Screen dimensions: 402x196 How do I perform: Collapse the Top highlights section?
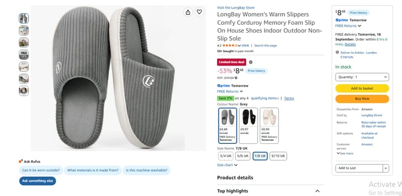pyautogui.click(x=317, y=191)
